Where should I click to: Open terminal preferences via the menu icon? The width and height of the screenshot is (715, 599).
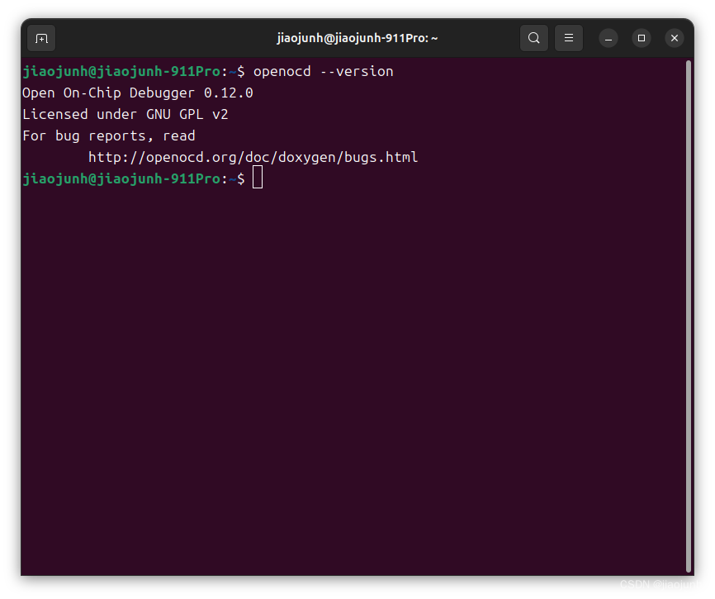click(568, 37)
